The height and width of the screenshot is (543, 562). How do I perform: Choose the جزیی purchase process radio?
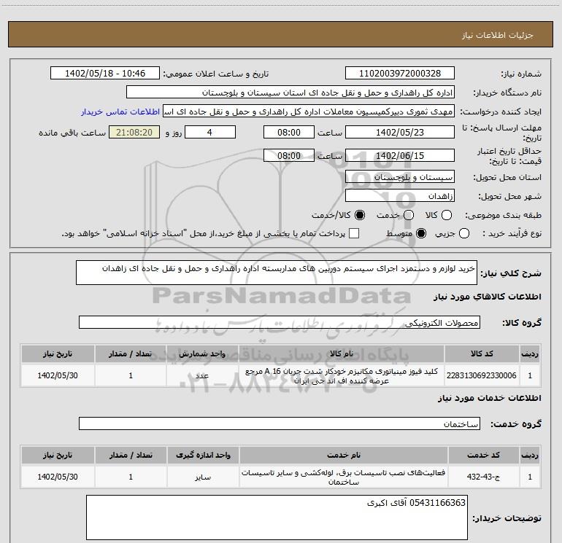(464, 233)
